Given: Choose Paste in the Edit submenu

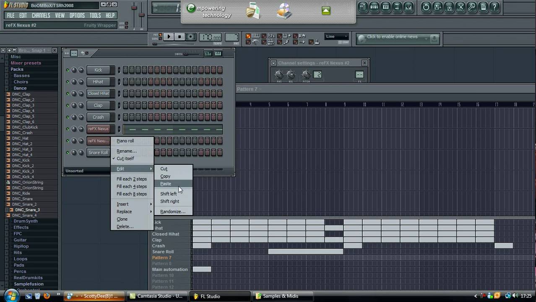Looking at the screenshot, I should 173,184.
